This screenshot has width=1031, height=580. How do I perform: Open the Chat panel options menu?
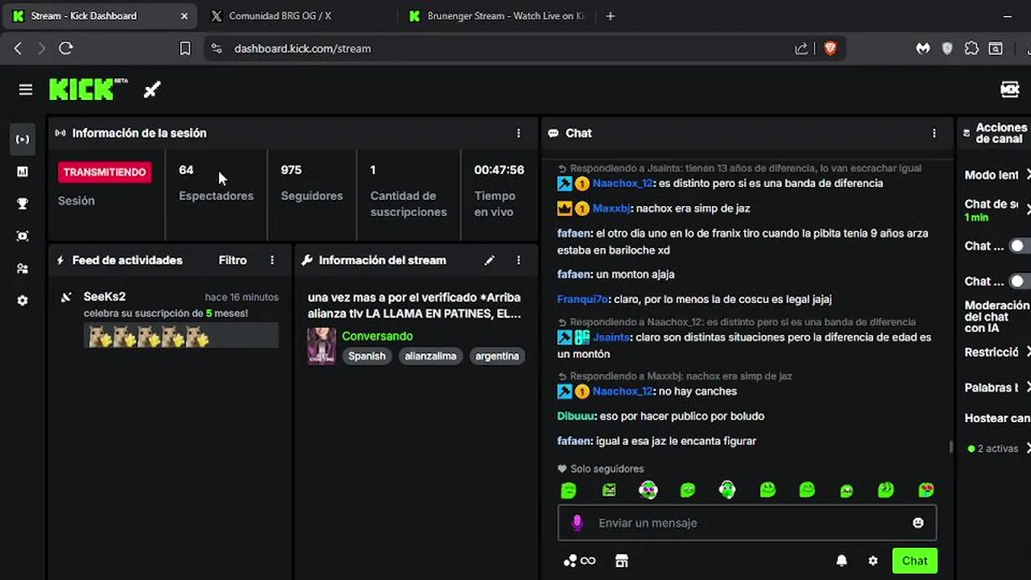934,133
